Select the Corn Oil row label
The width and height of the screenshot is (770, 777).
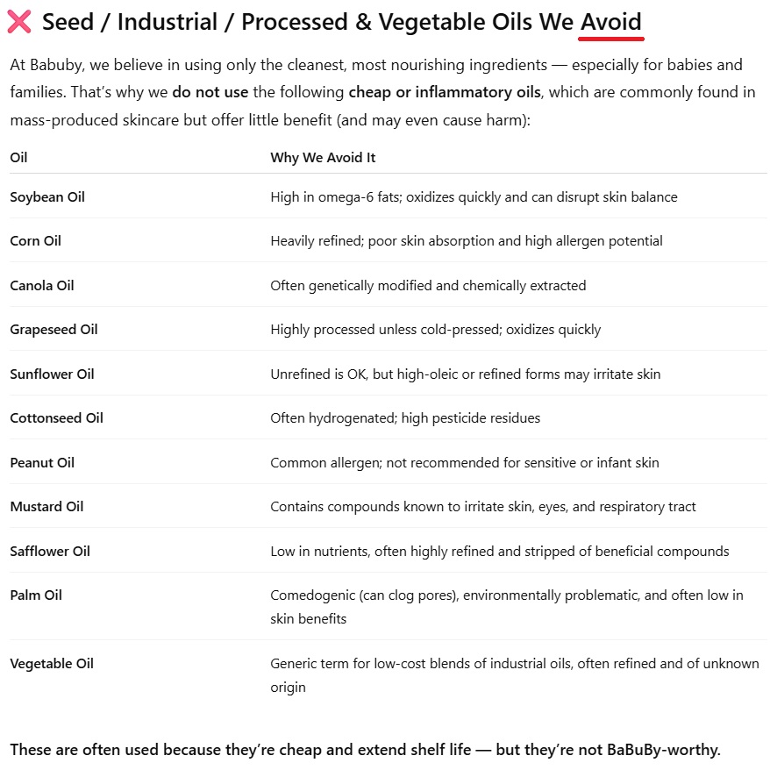coord(36,241)
